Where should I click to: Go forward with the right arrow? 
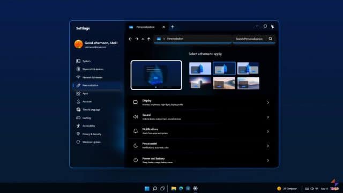tap(137, 39)
